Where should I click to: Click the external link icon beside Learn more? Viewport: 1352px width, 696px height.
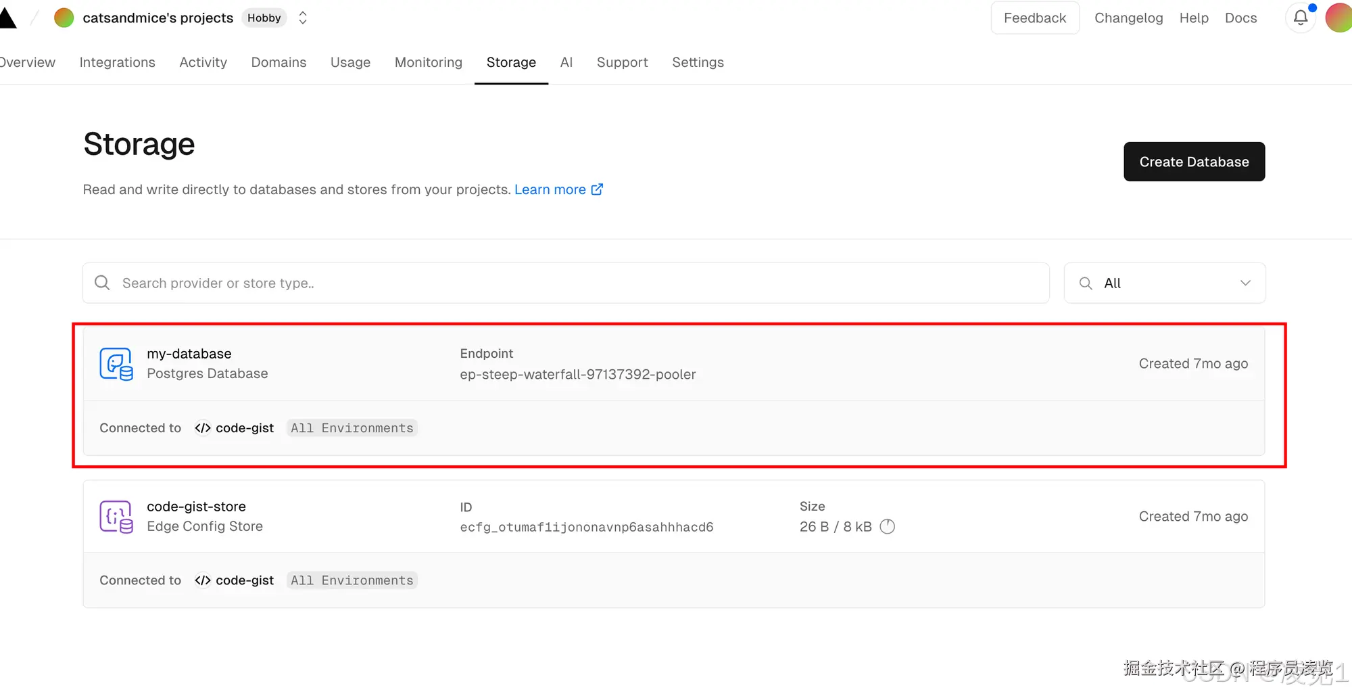tap(597, 189)
